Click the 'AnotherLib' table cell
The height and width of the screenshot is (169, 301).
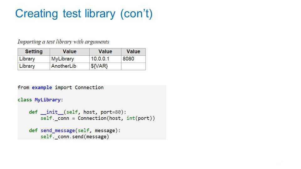(x=64, y=66)
